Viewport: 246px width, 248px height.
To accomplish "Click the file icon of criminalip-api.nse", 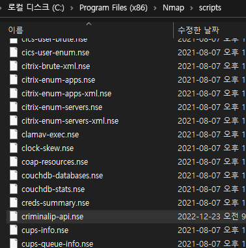I will point(14,217).
